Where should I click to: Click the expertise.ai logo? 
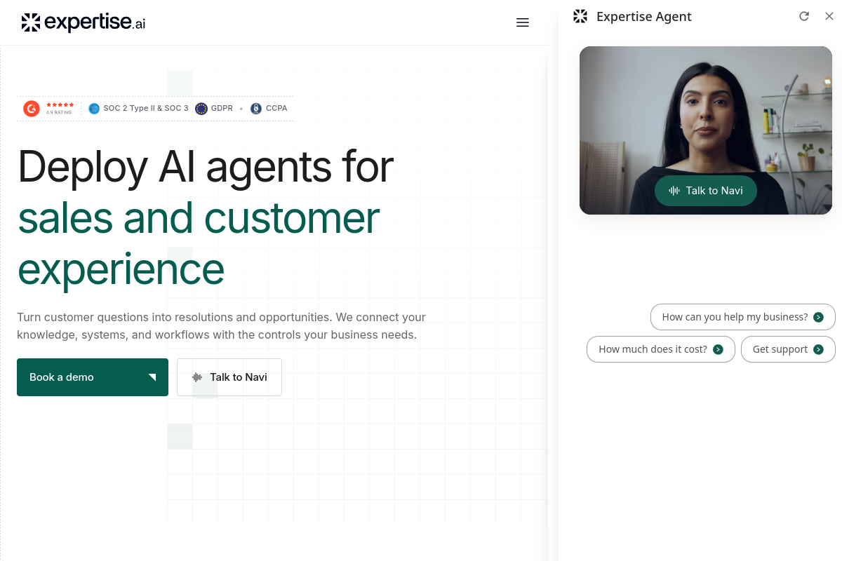(x=83, y=22)
